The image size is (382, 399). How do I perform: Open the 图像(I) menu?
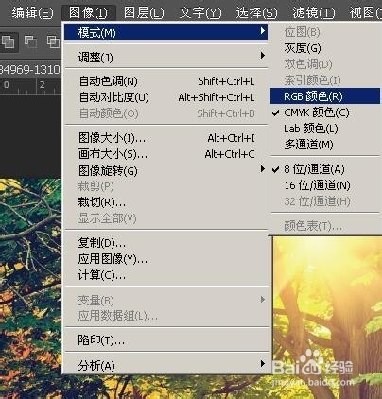click(88, 13)
